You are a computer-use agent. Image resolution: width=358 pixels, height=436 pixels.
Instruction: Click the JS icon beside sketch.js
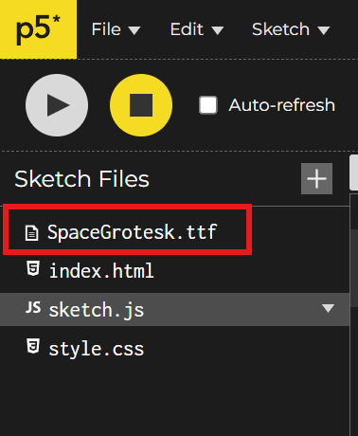(x=33, y=307)
